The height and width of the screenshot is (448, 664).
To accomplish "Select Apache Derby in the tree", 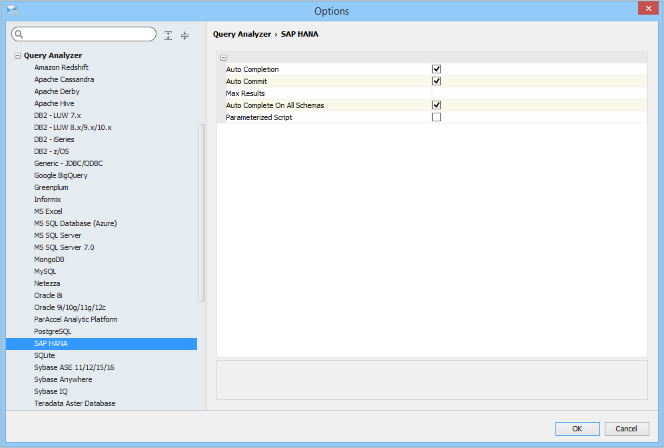I will [57, 91].
